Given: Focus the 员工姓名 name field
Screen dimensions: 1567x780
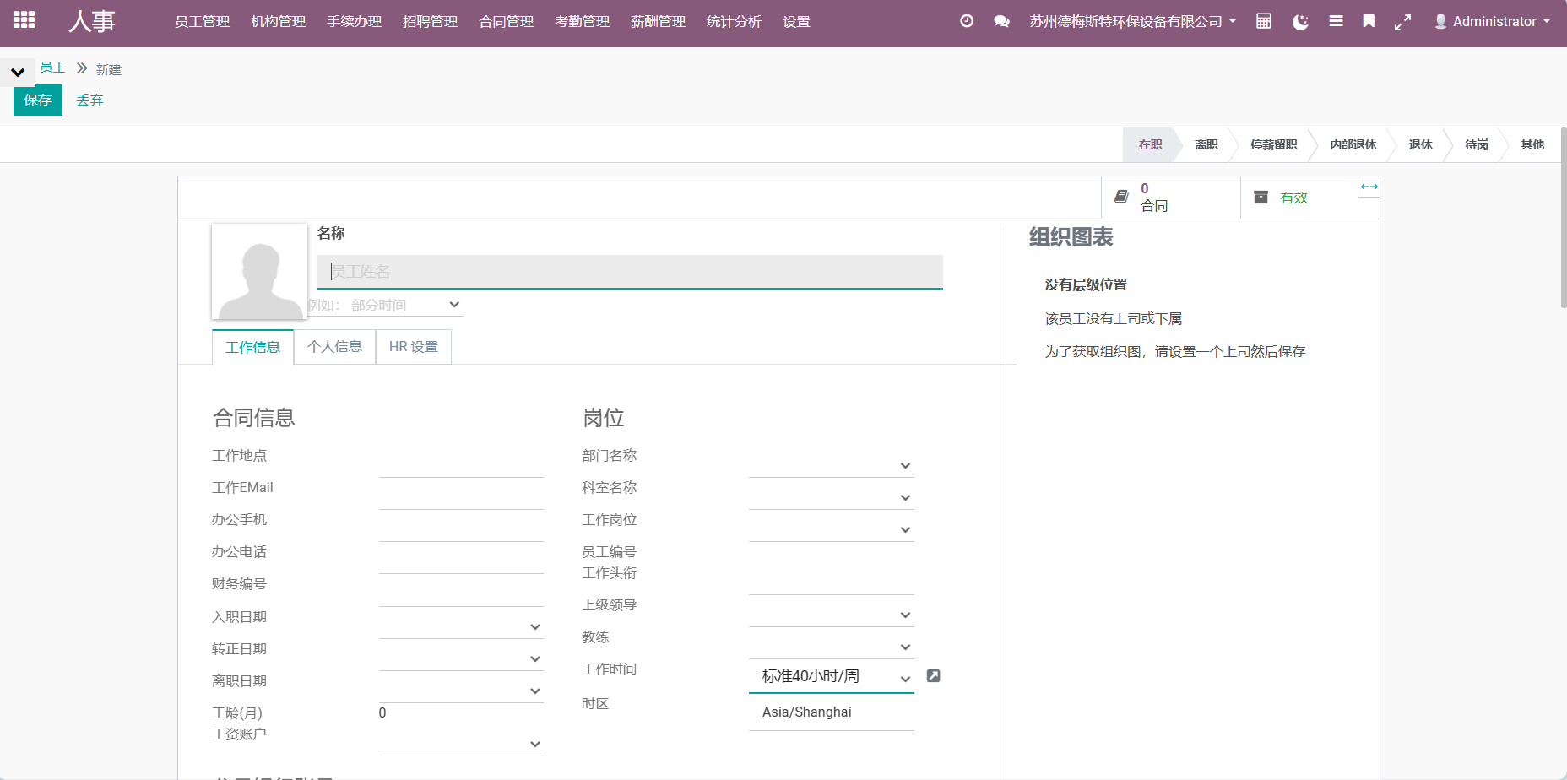Looking at the screenshot, I should point(630,272).
